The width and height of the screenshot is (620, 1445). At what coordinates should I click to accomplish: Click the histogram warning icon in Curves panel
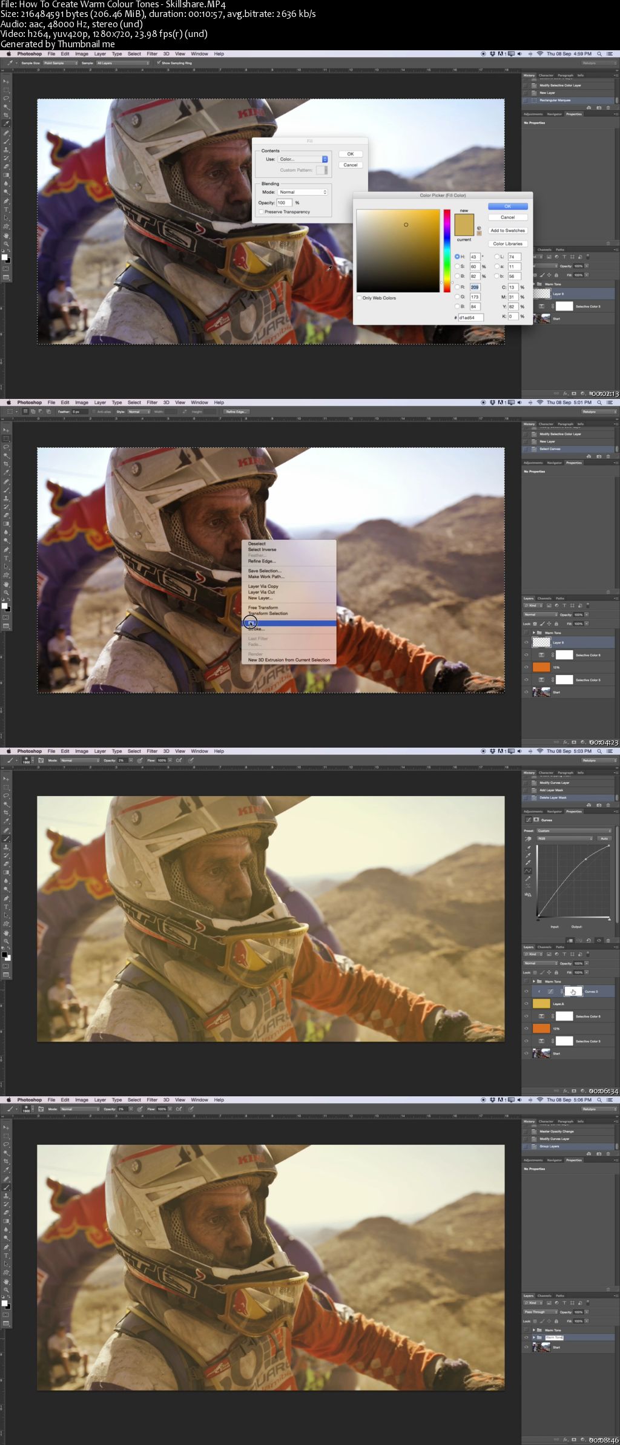point(528,895)
